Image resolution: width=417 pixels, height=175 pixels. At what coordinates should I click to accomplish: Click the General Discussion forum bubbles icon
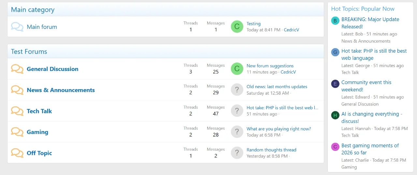(17, 69)
